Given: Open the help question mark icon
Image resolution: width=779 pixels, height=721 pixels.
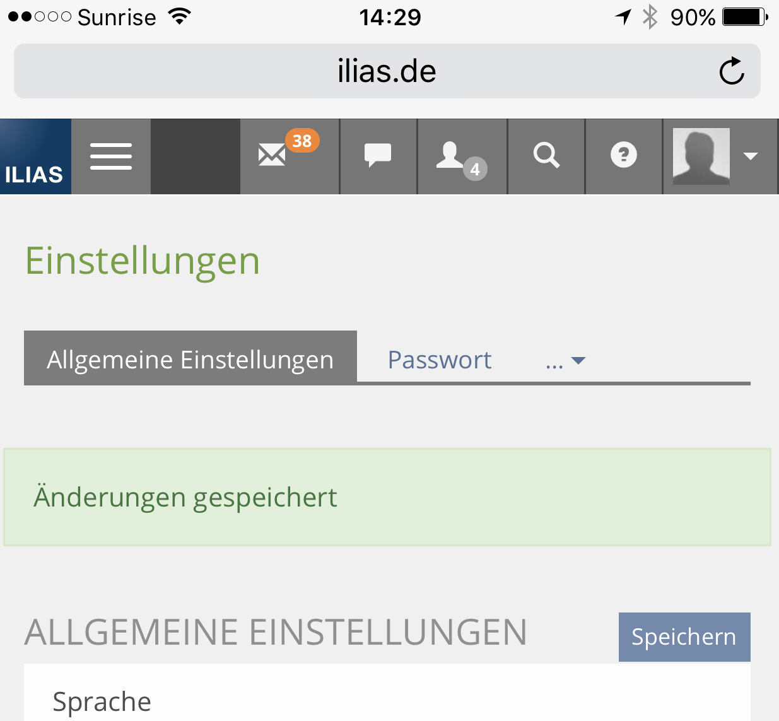Looking at the screenshot, I should pyautogui.click(x=624, y=155).
